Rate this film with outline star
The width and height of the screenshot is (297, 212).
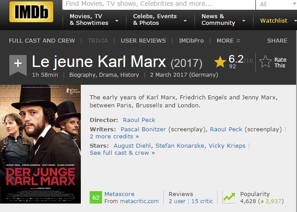pos(265,62)
